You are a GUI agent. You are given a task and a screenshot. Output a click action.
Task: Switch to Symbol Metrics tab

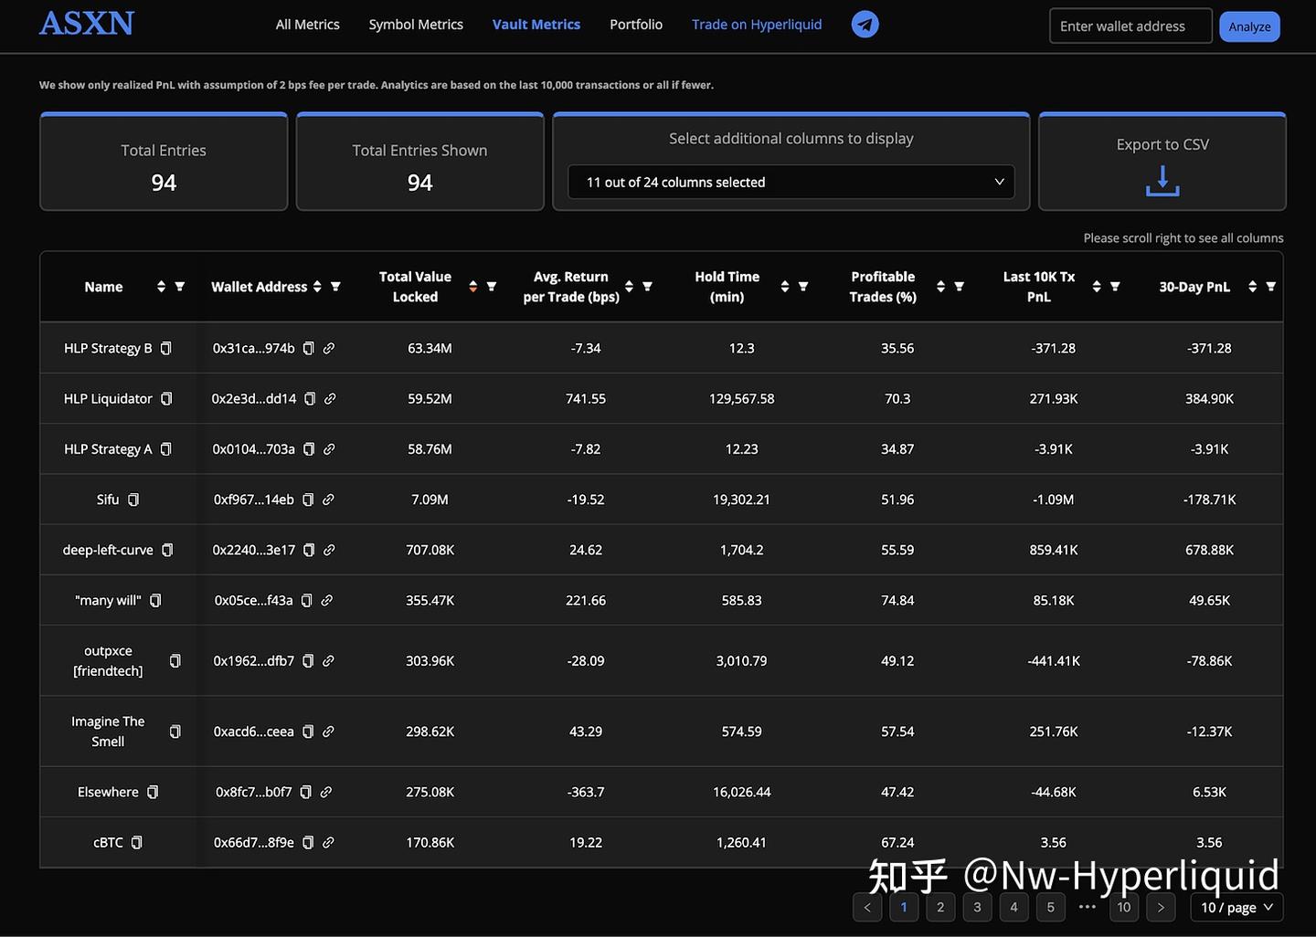(x=416, y=25)
